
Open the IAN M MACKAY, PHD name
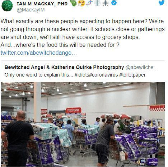pyautogui.click(x=42, y=4)
